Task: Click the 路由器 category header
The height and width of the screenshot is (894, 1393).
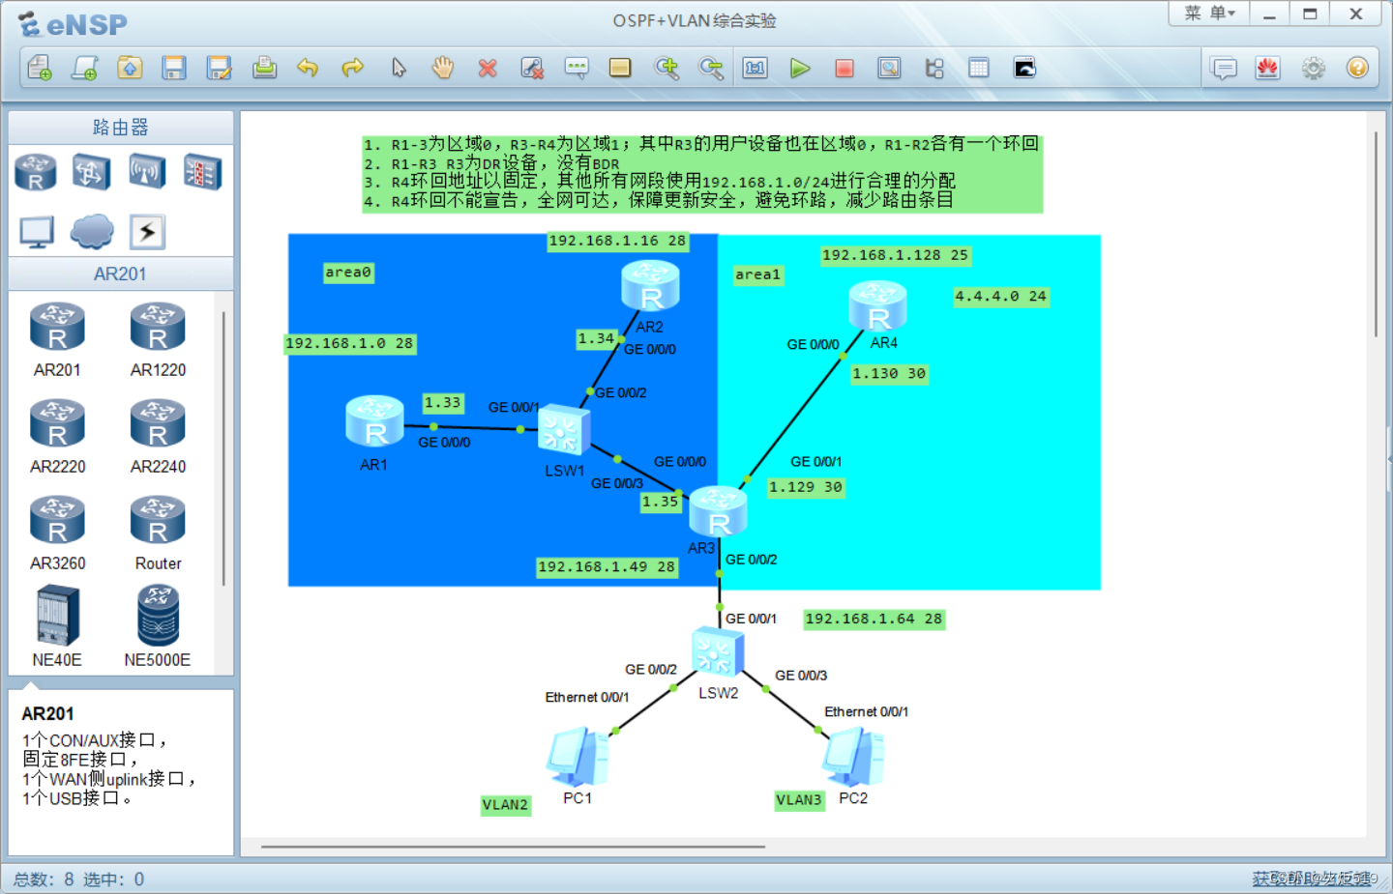Action: (x=120, y=127)
